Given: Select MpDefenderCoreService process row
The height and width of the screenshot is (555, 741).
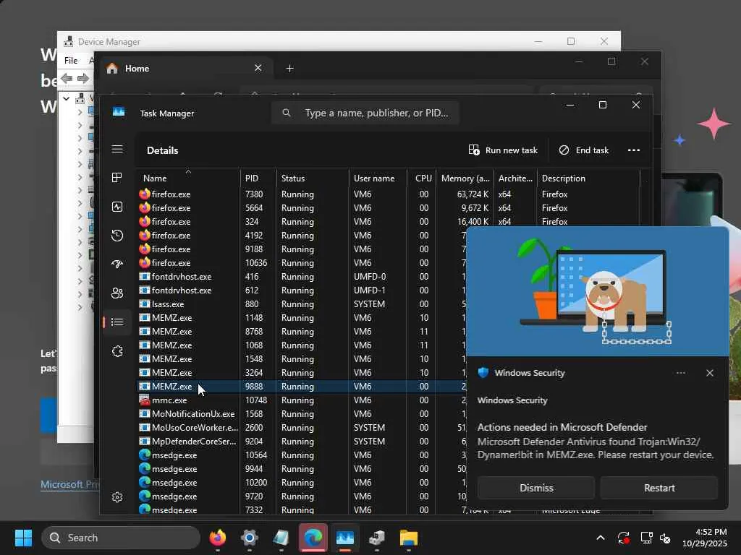Looking at the screenshot, I should click(302, 442).
